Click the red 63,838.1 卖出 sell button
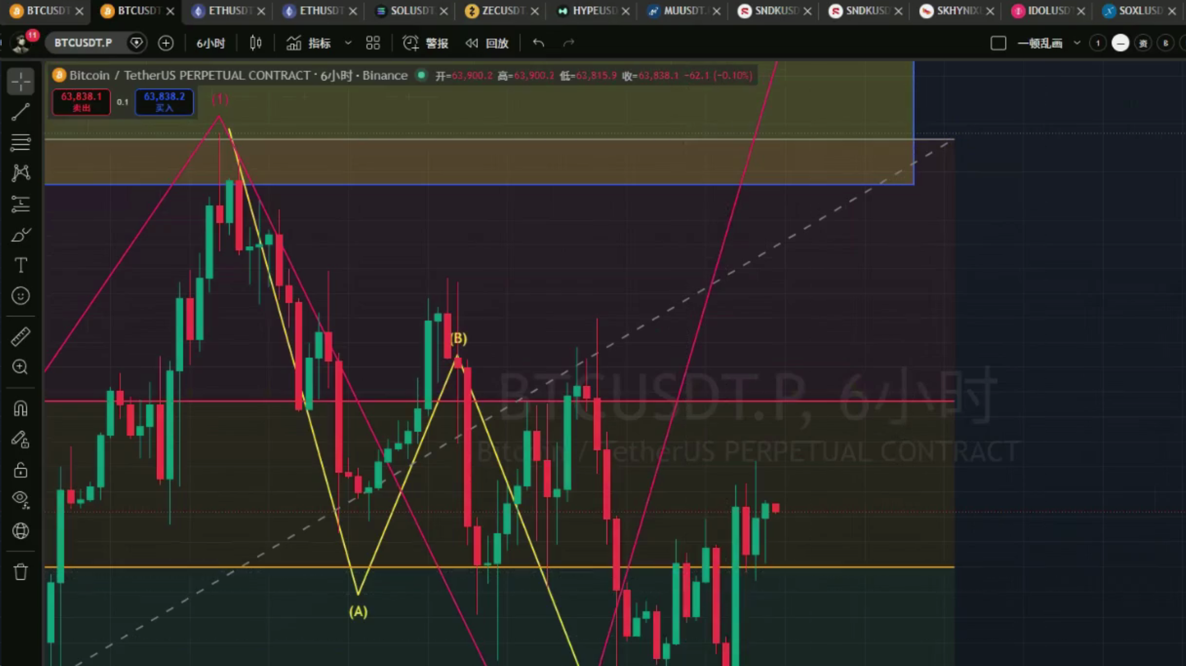Viewport: 1186px width, 666px height. tap(81, 102)
